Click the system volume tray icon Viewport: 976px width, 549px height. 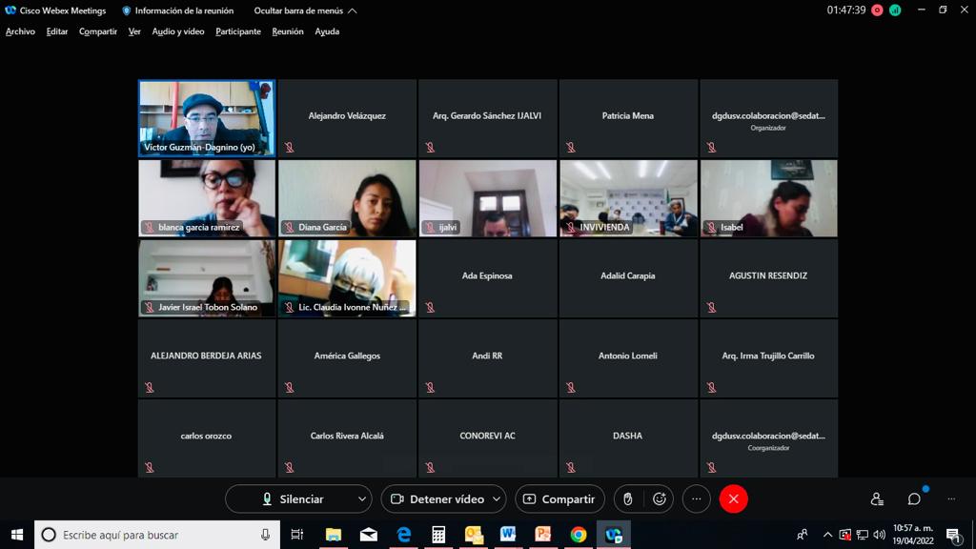(x=880, y=535)
